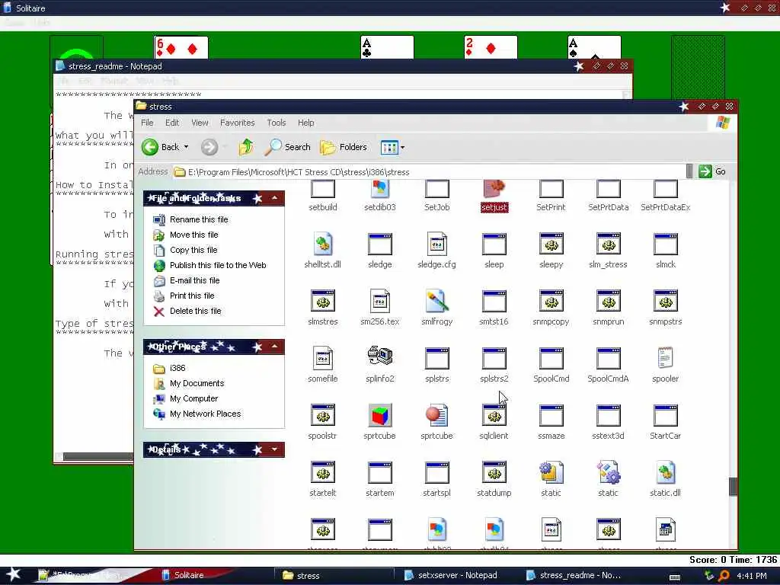This screenshot has height=585, width=780.
Task: Click the Up folder toolbar icon
Action: coord(246,147)
